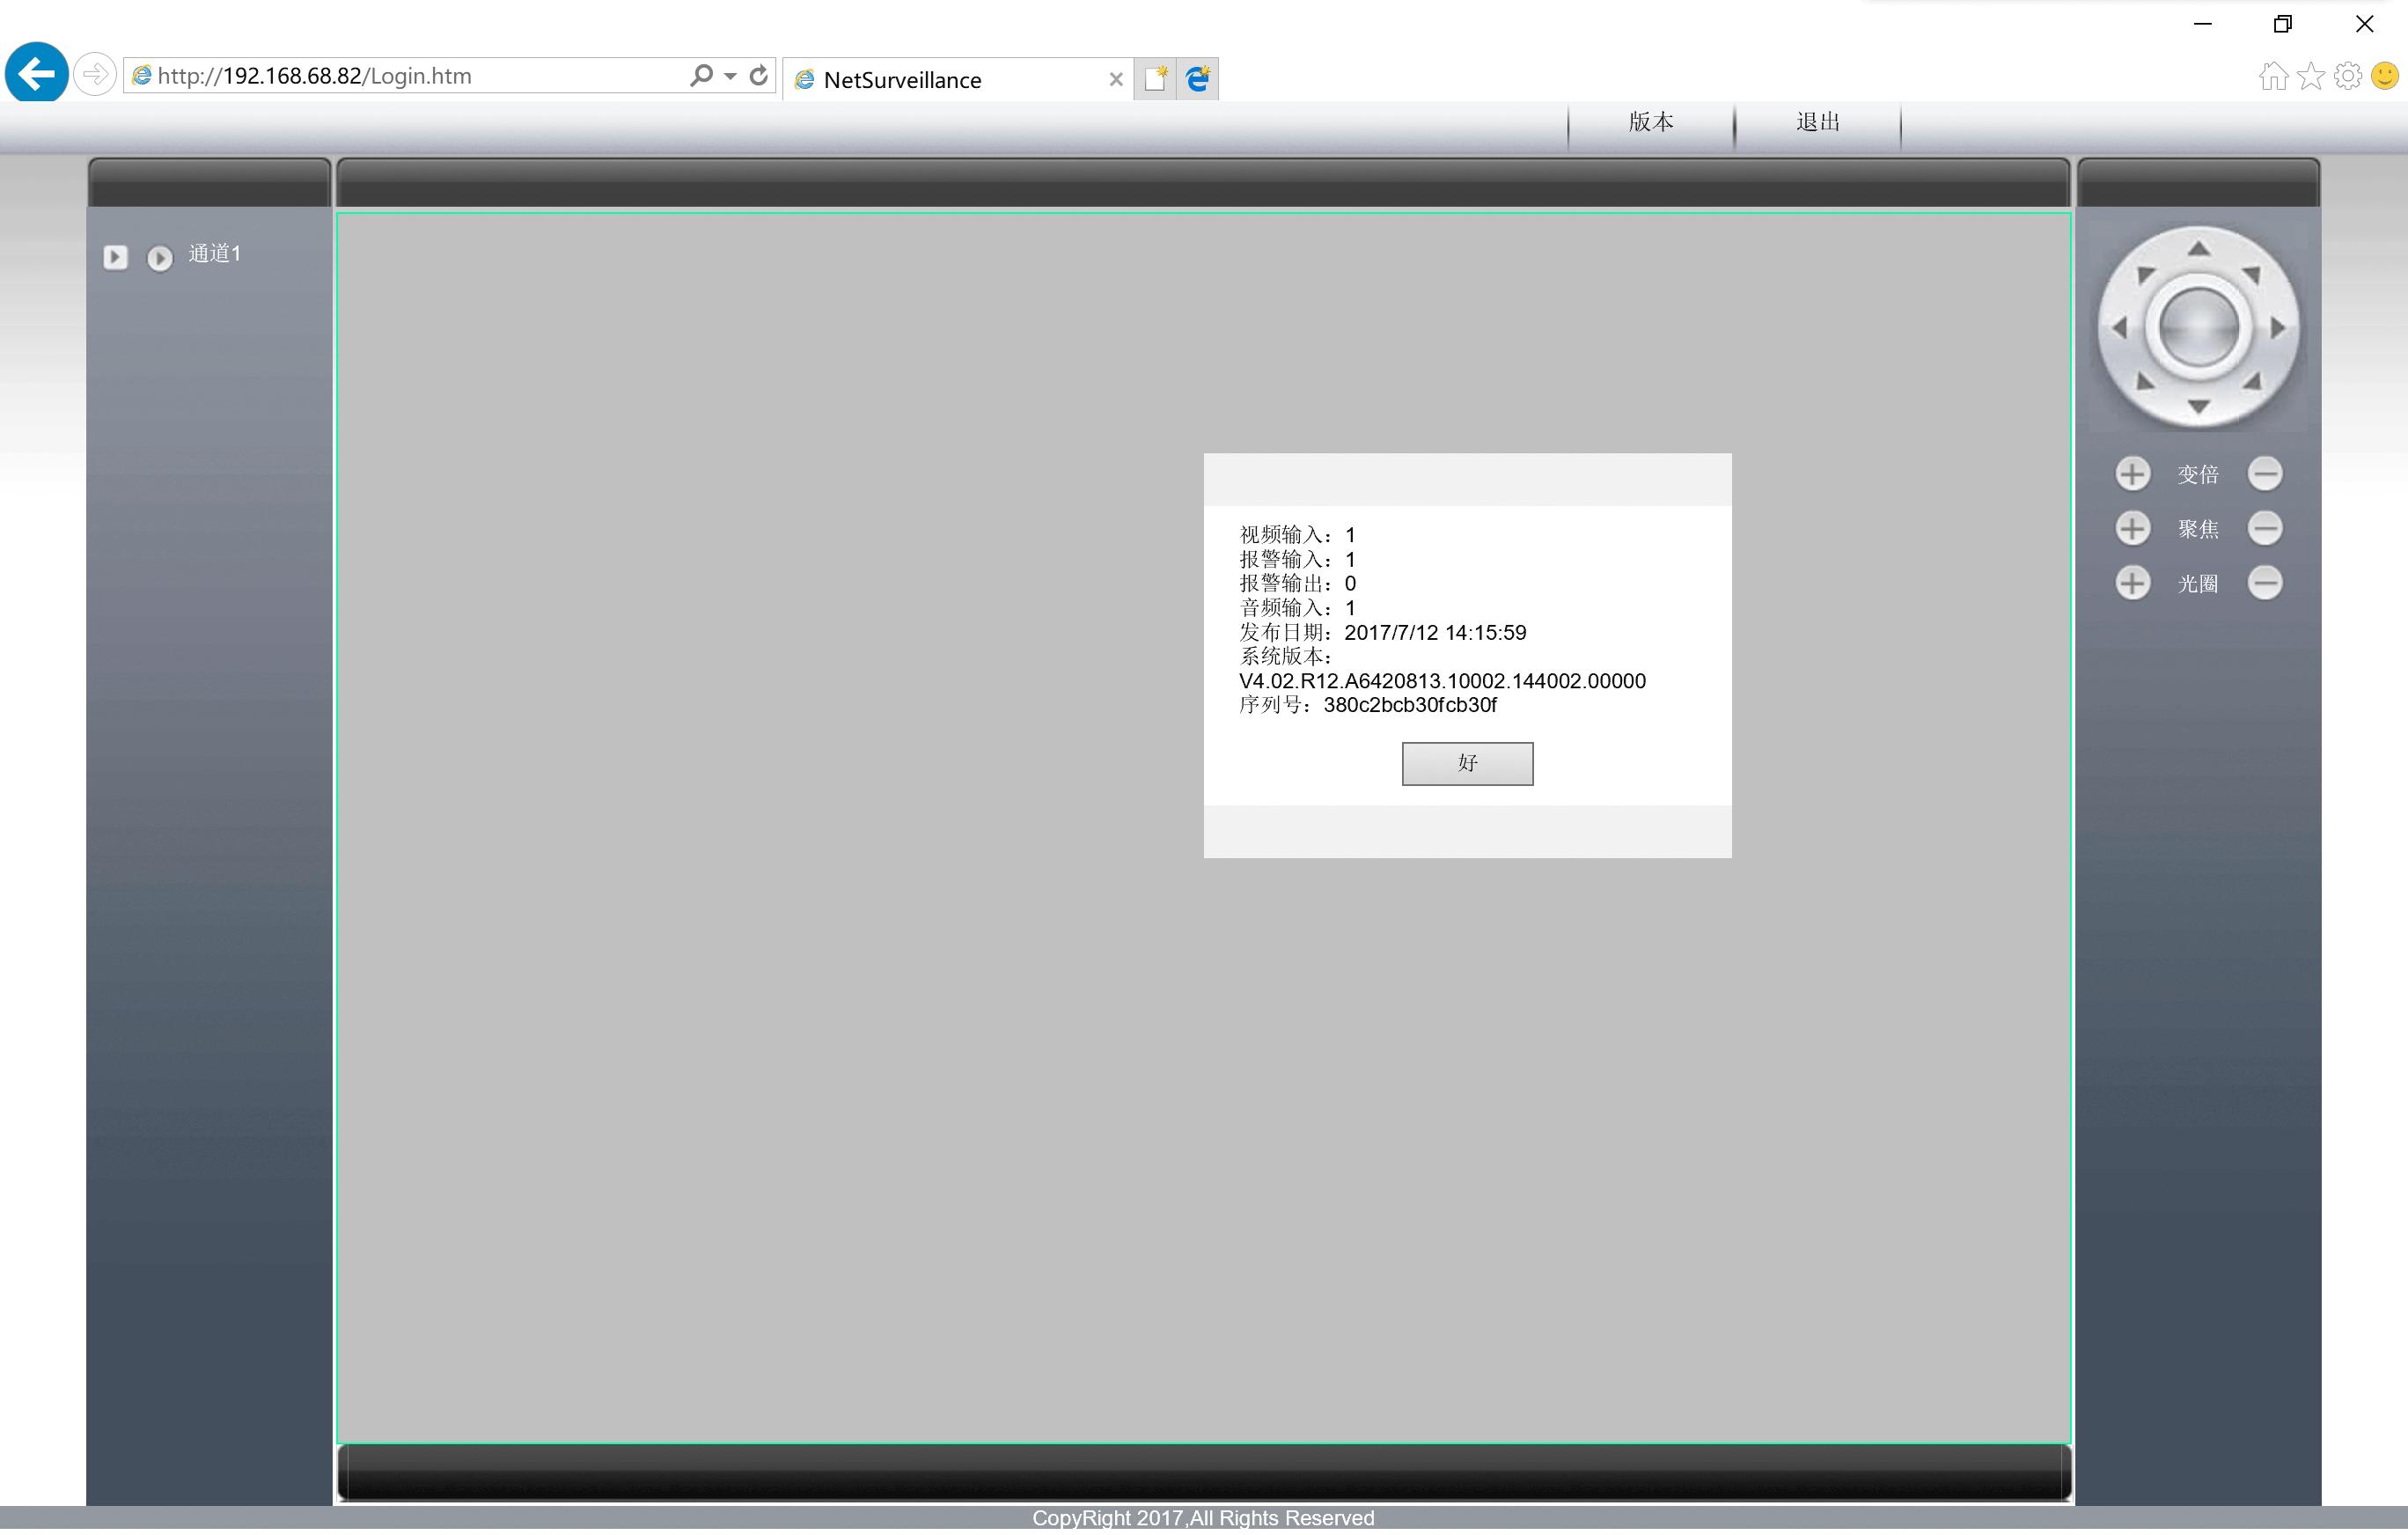The image size is (2408, 1535).
Task: Open the 版本 version menu
Action: (x=1651, y=123)
